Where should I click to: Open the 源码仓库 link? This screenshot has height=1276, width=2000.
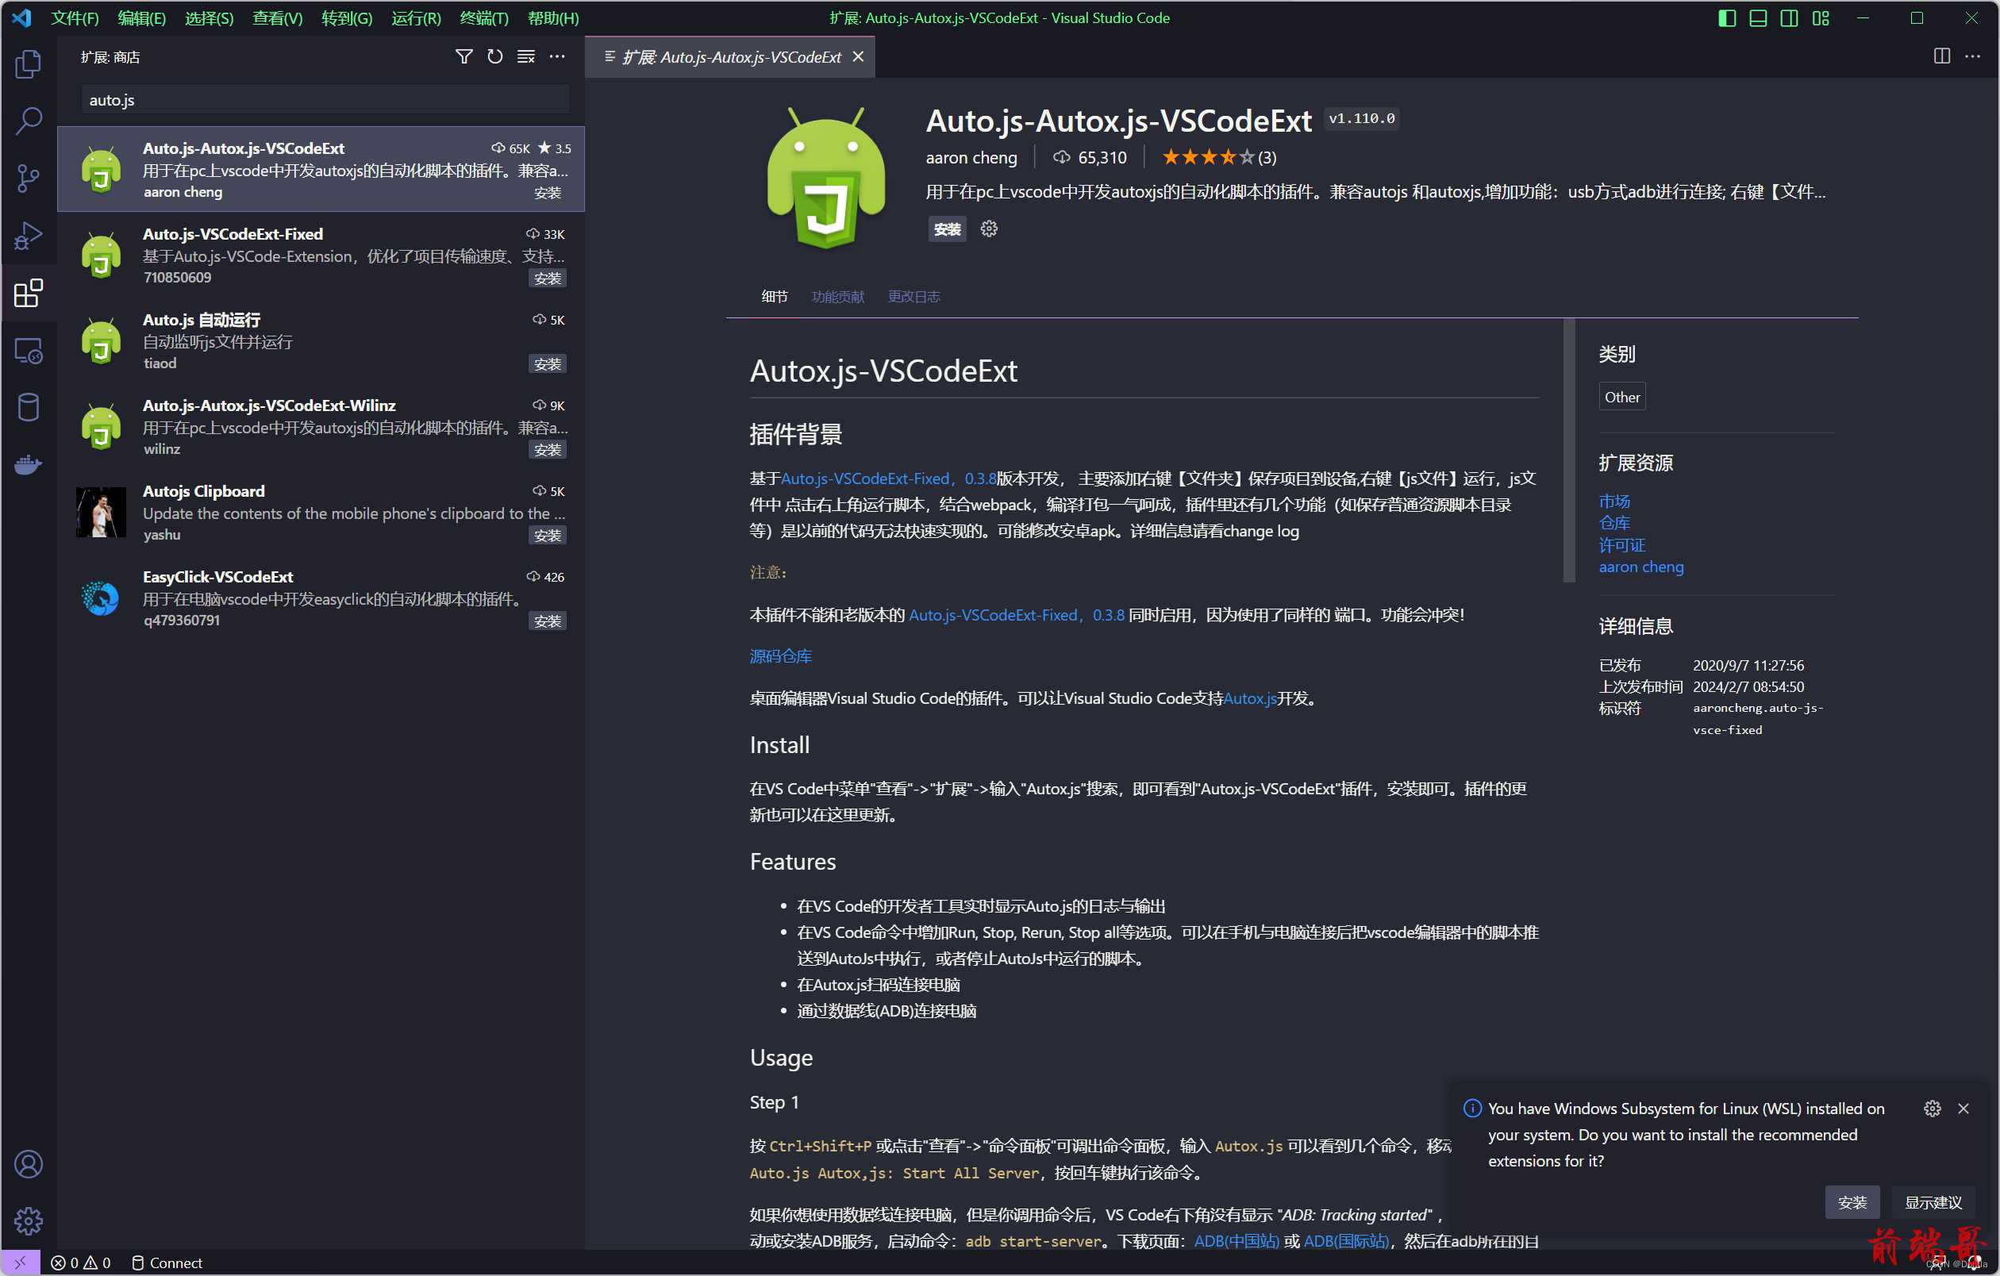(780, 655)
